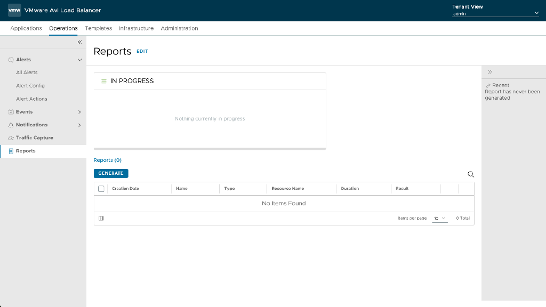
Task: Click the Result column header
Action: (402, 188)
